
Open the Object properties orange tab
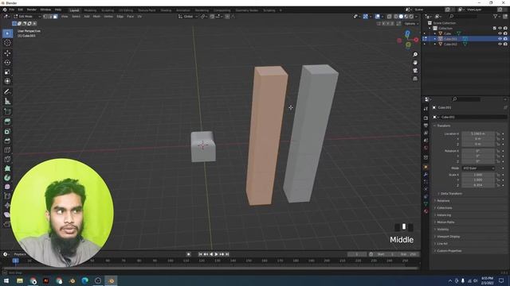[426, 167]
